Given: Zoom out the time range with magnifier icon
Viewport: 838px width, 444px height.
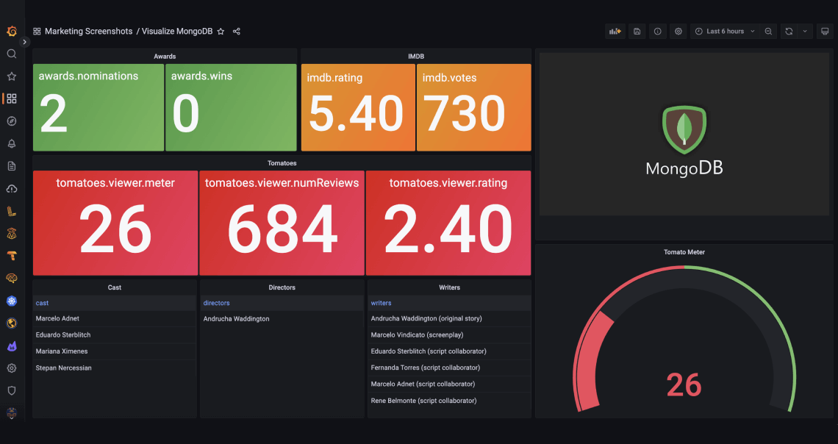Looking at the screenshot, I should pyautogui.click(x=767, y=31).
